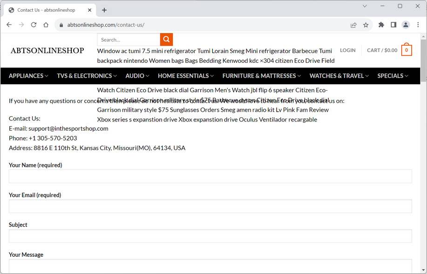The image size is (427, 274).
Task: Expand the TVs & Electronics dropdown
Action: pos(87,76)
